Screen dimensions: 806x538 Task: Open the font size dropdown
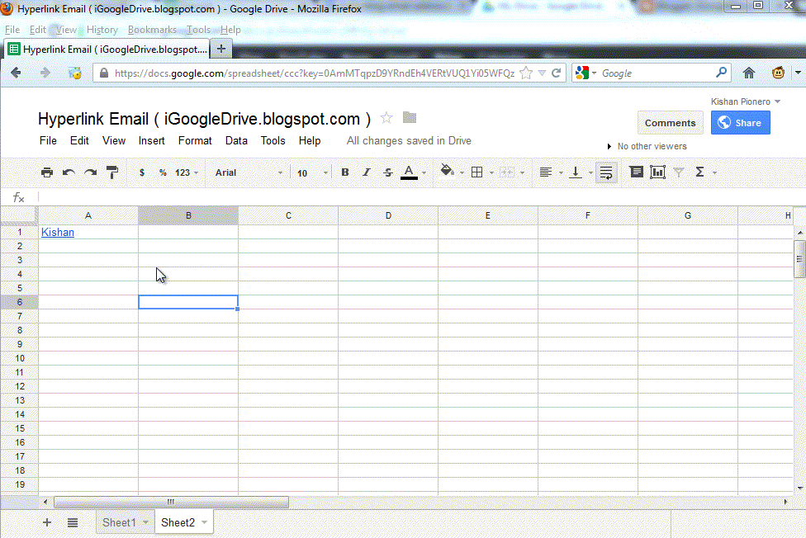[310, 172]
